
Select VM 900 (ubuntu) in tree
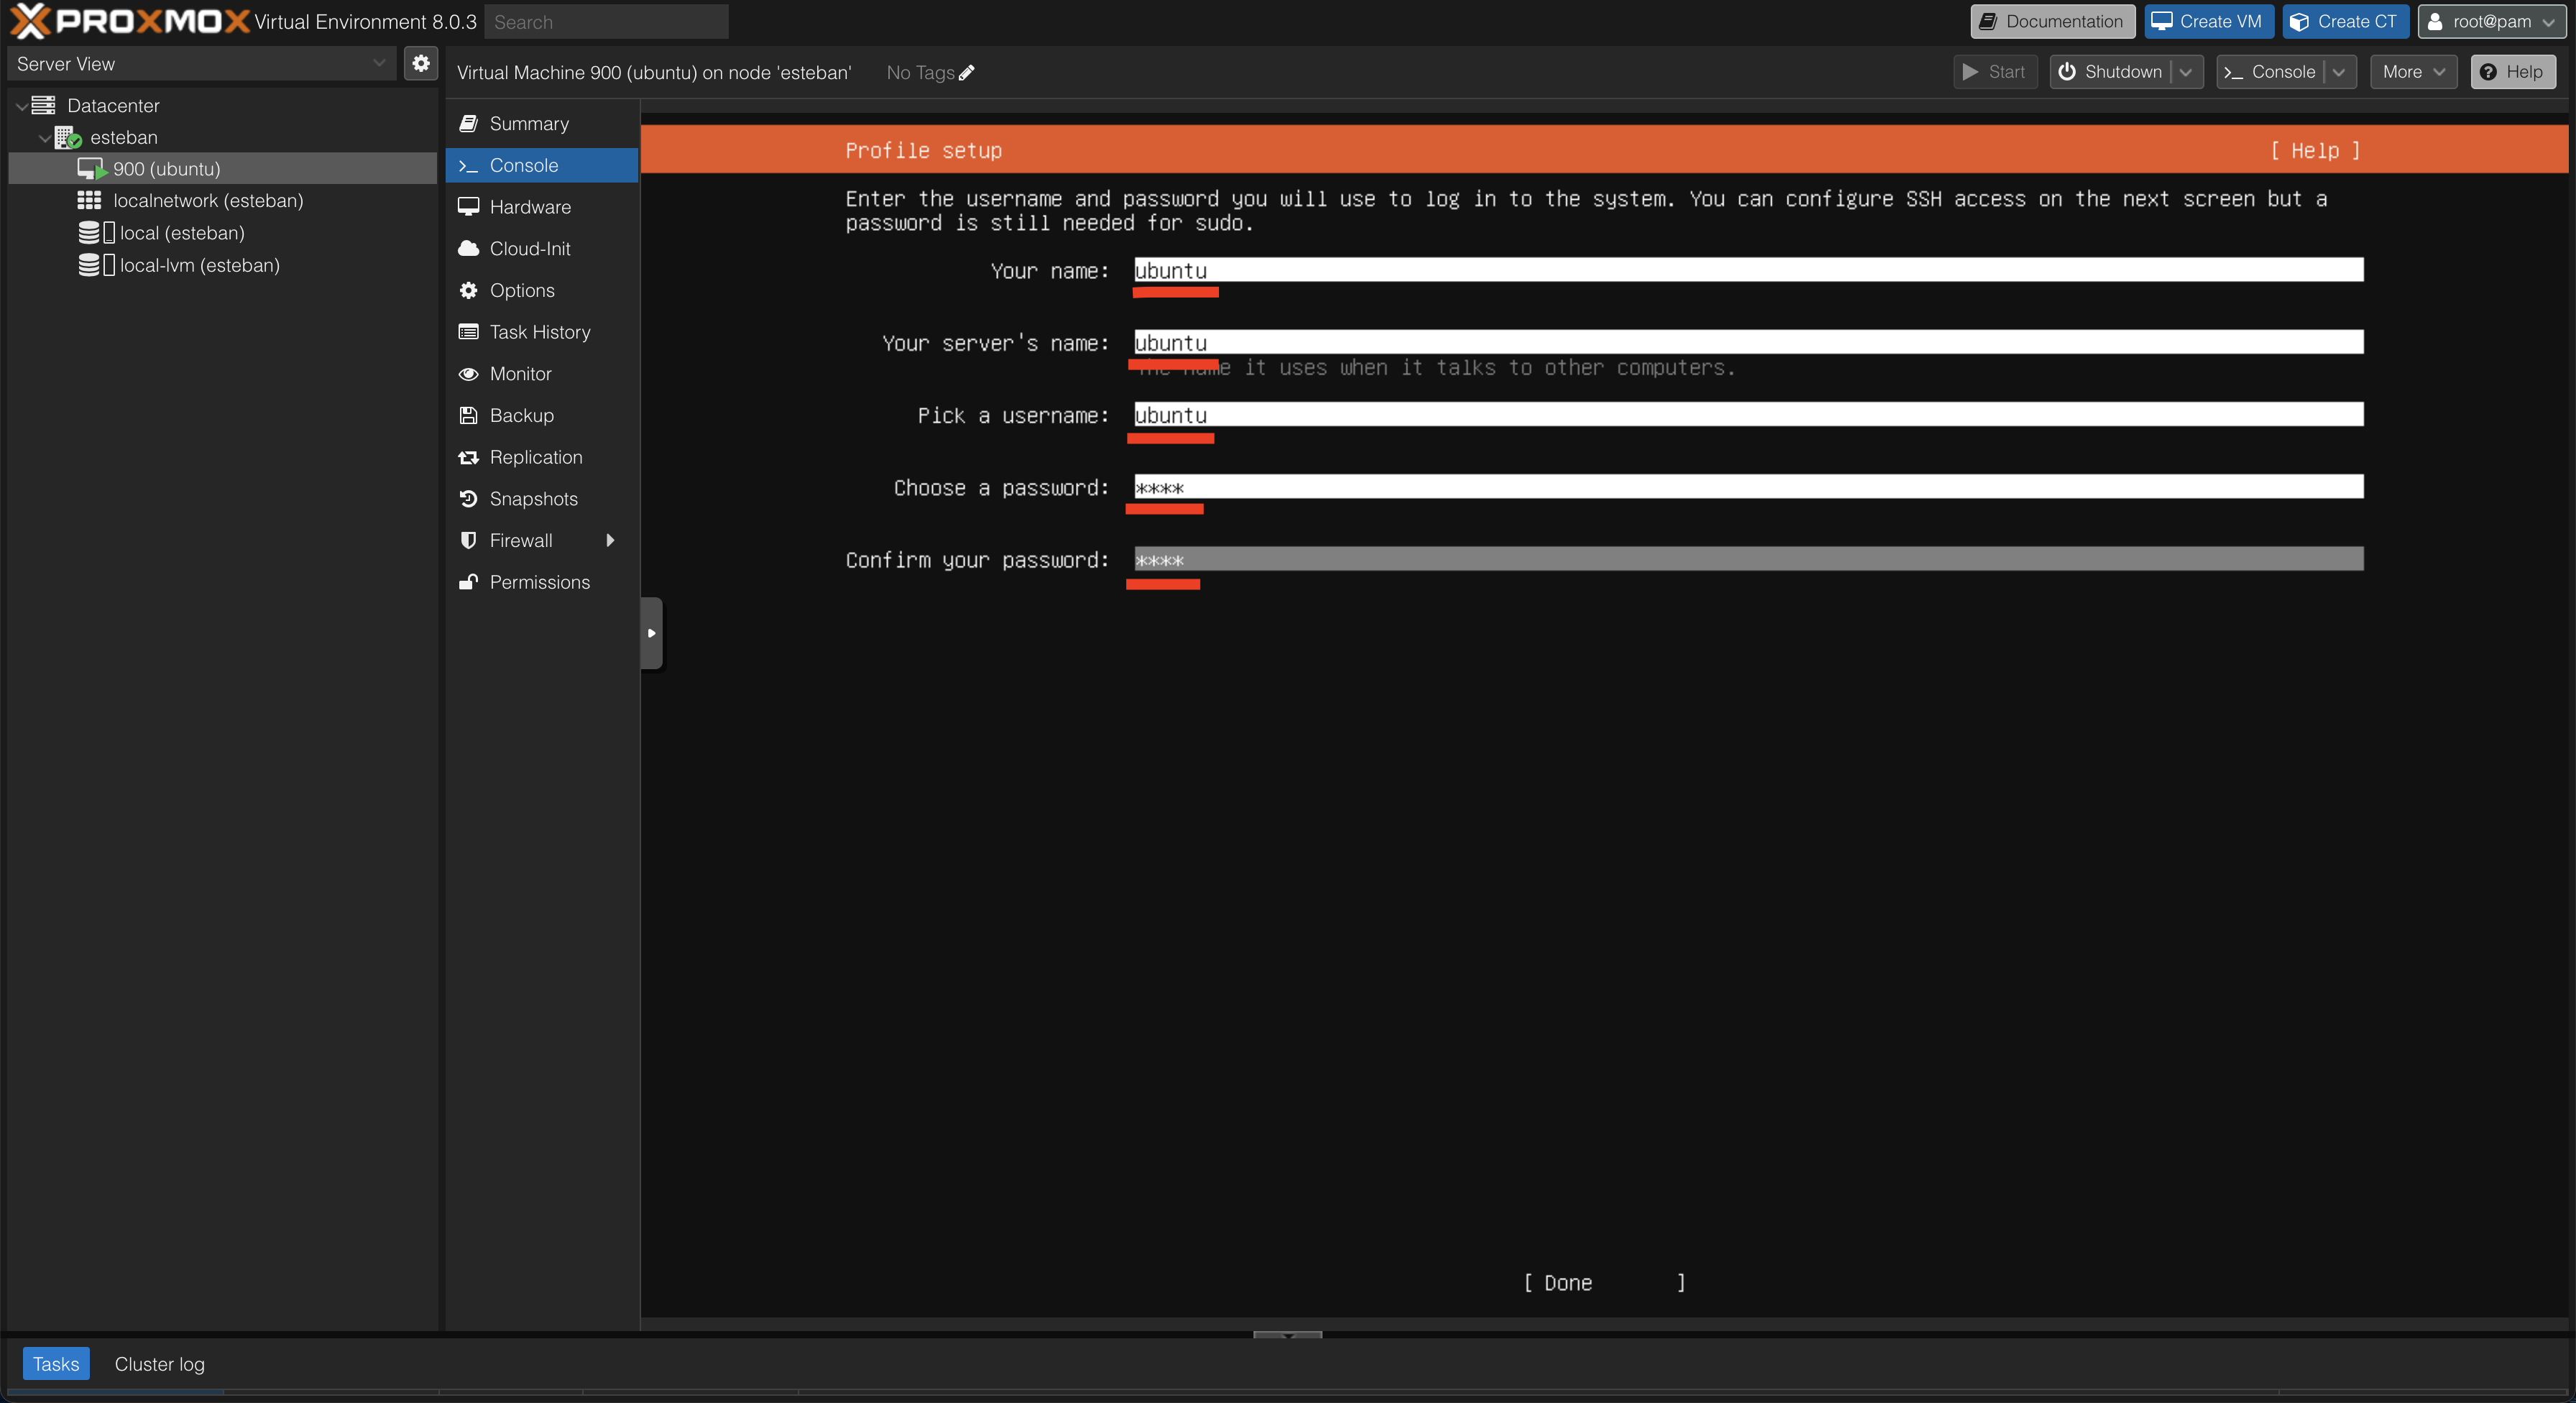click(x=166, y=168)
